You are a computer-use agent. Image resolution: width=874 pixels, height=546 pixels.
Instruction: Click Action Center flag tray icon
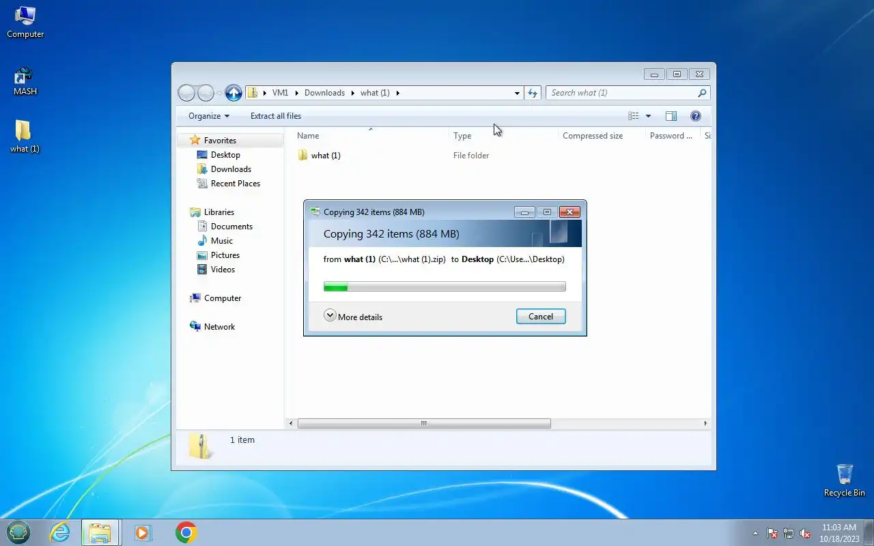[772, 533]
